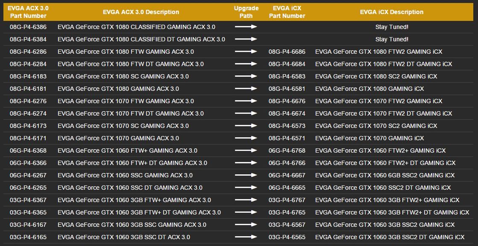This screenshot has width=478, height=246.
Task: Select part number 08G-P4-6286
Action: tap(28, 52)
